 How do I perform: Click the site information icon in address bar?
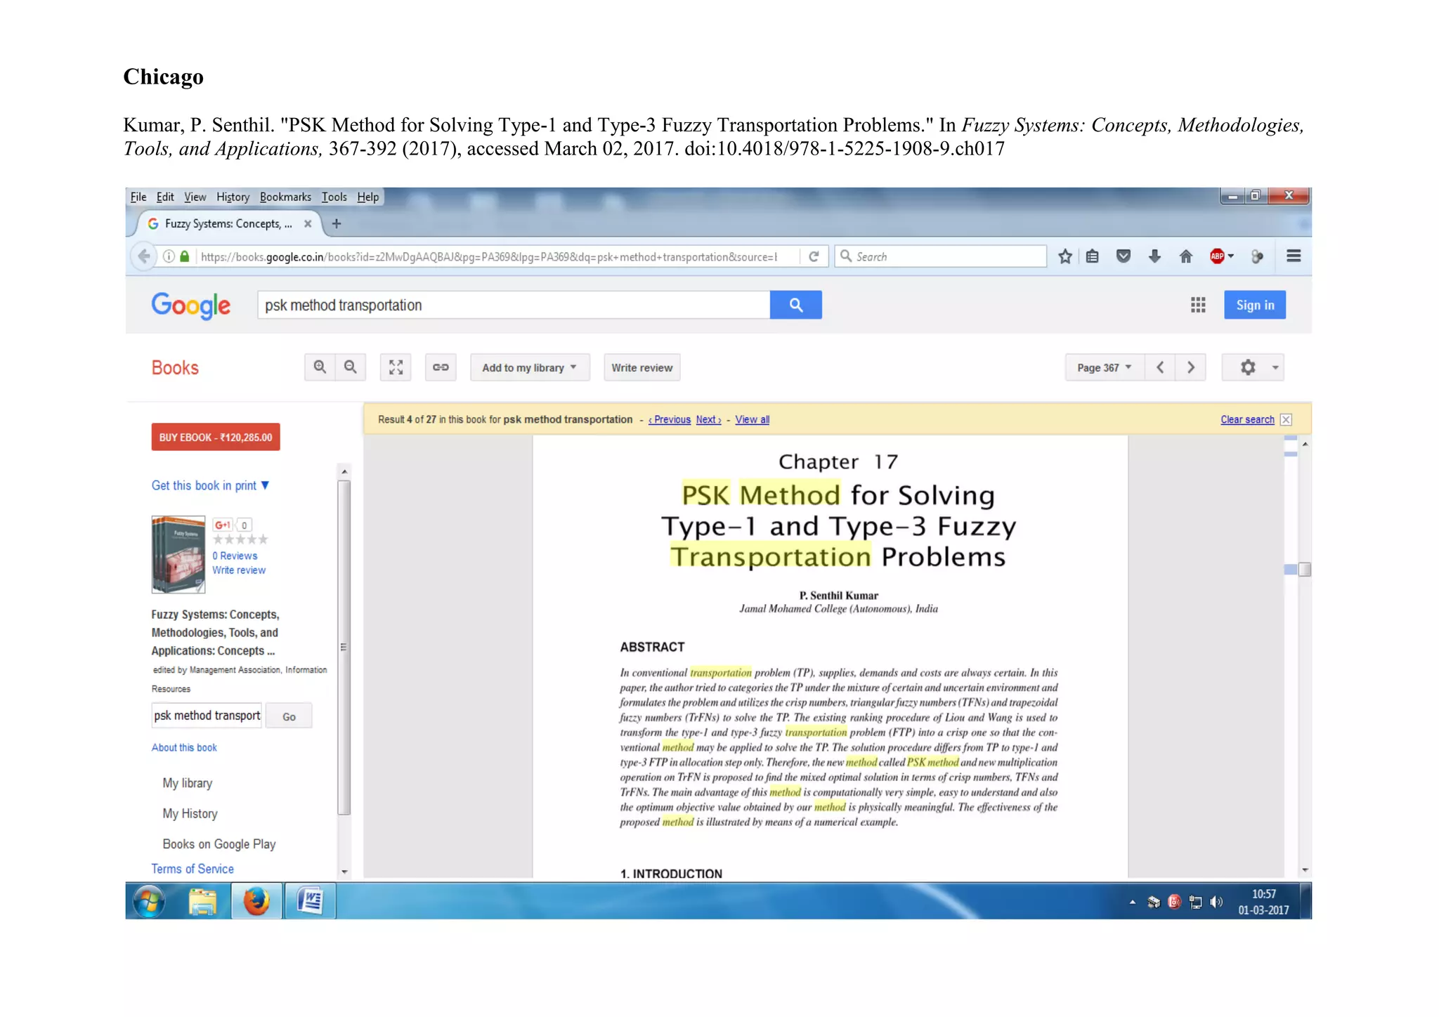tap(169, 256)
